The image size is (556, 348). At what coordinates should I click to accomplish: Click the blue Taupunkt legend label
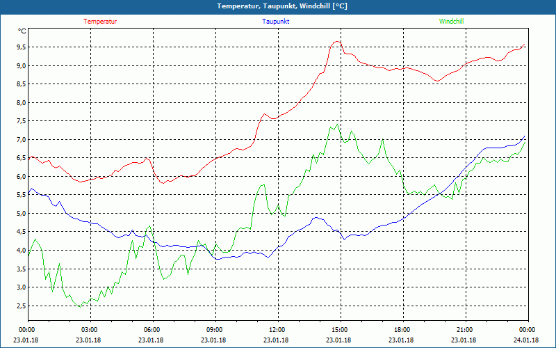tap(275, 22)
